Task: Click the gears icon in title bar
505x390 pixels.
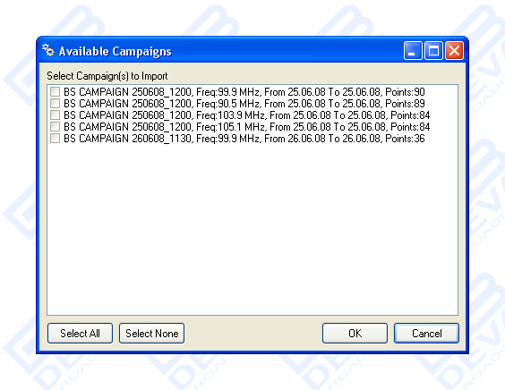Action: 48,50
